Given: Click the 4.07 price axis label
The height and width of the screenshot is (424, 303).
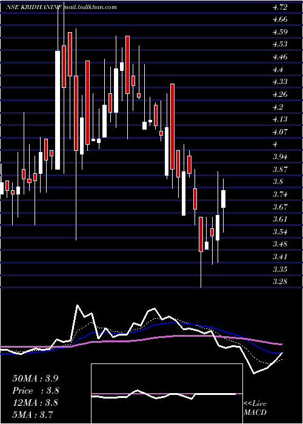Looking at the screenshot, I should pyautogui.click(x=280, y=132).
